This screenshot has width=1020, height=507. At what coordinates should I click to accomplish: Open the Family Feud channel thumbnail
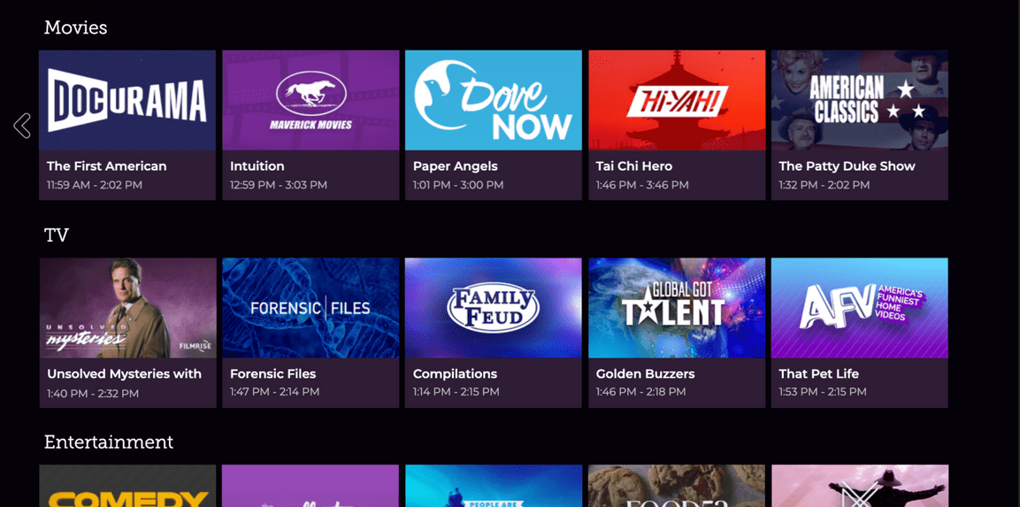click(x=494, y=308)
